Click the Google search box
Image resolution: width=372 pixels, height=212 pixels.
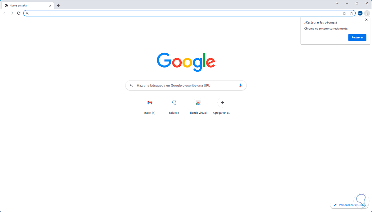(x=186, y=85)
